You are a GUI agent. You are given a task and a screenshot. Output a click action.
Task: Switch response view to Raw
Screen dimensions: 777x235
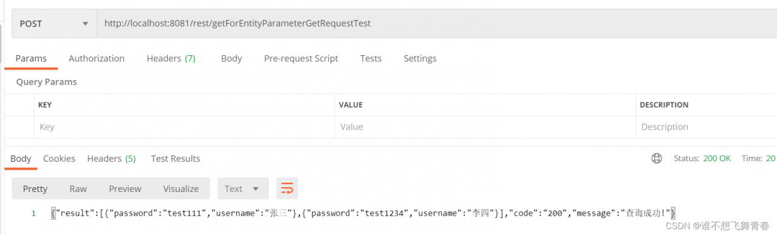[78, 188]
